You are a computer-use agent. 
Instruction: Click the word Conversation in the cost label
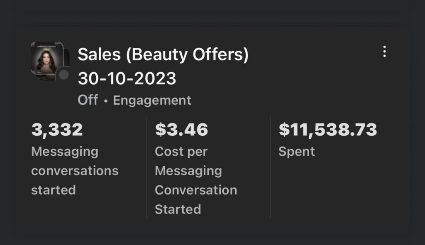[196, 190]
